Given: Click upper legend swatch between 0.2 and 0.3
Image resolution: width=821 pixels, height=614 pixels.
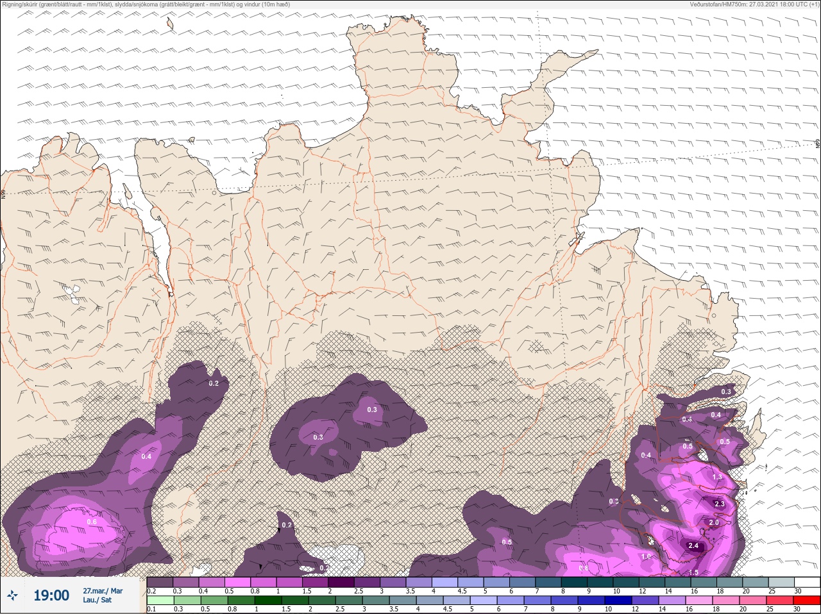Looking at the screenshot, I should pyautogui.click(x=160, y=583).
